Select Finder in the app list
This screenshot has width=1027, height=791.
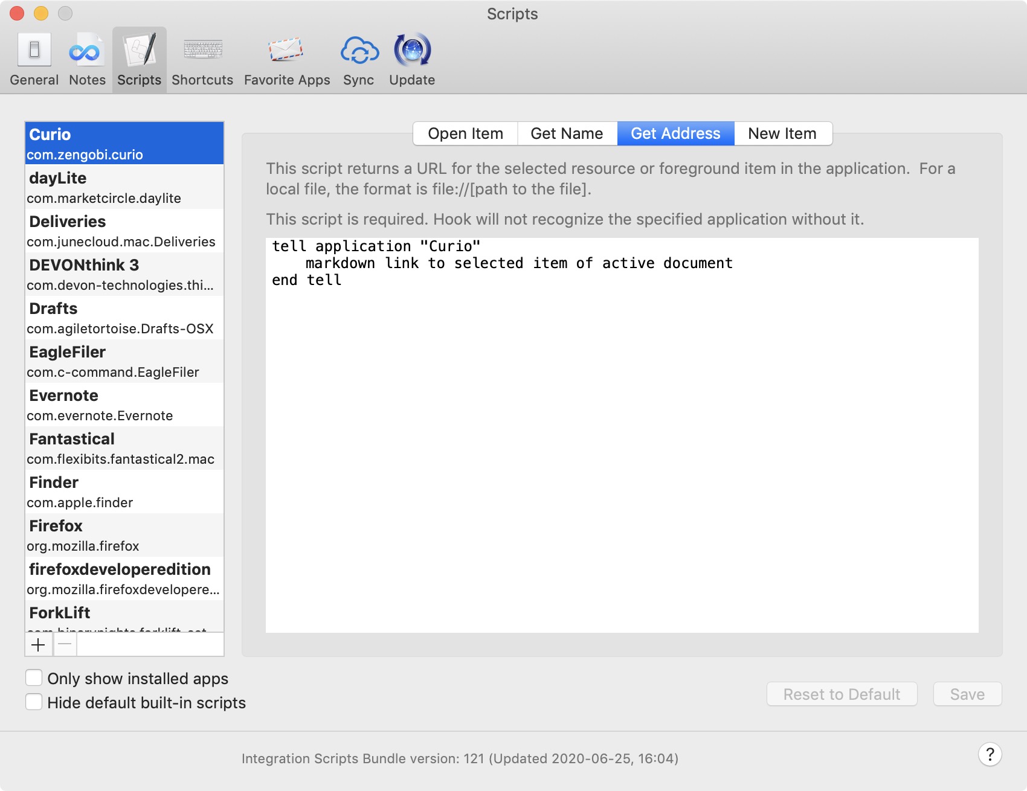124,492
